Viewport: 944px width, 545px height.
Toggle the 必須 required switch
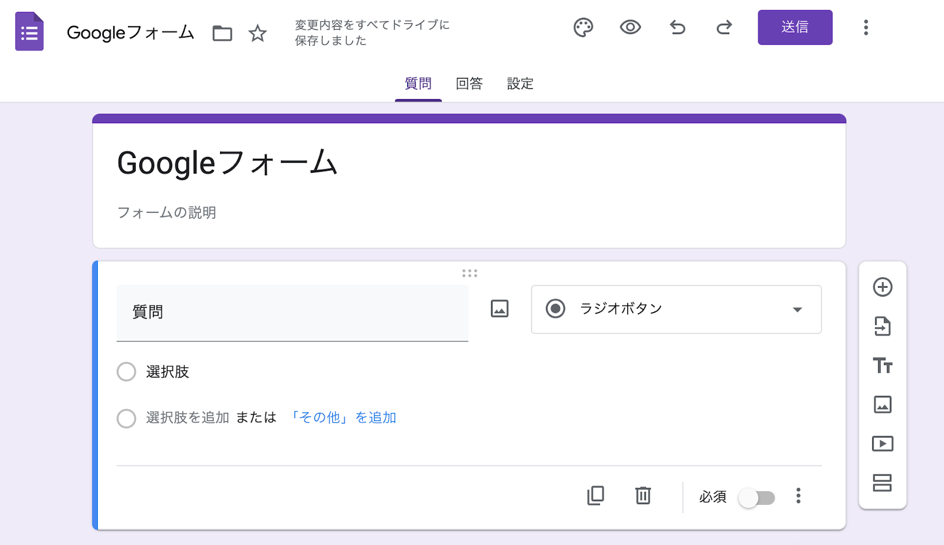click(757, 498)
